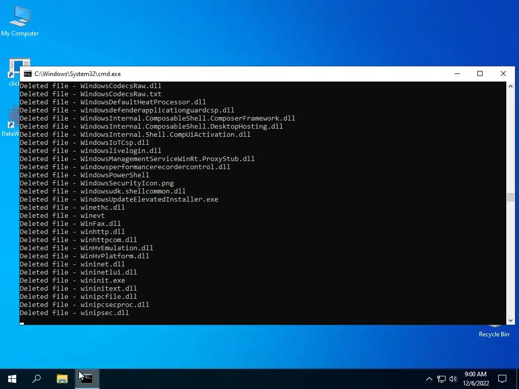Click the line wininetlui.dll
Screen dimensions: 519x389
click(79, 272)
